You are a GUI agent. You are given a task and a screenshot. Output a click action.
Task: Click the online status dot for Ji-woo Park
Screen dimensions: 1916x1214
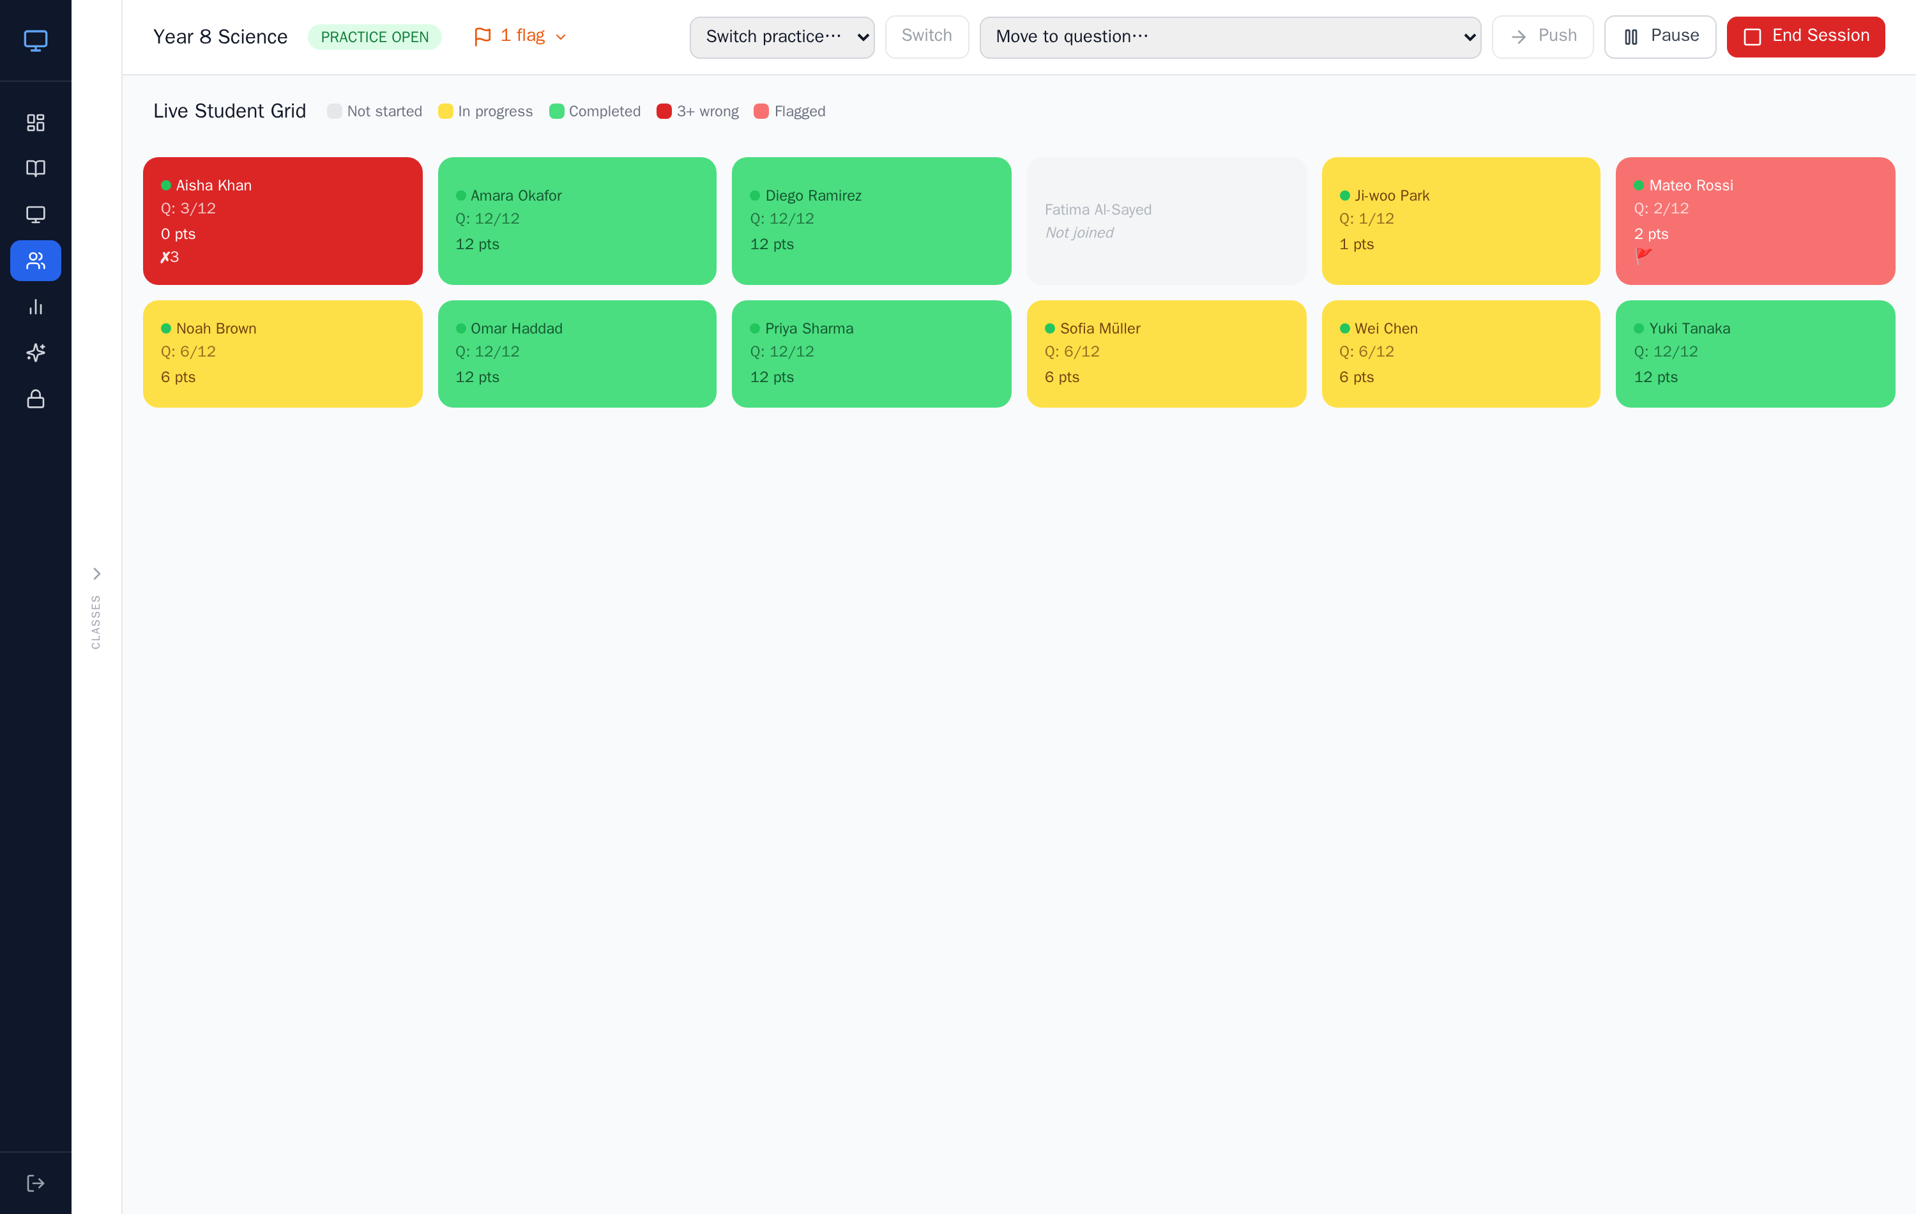[x=1344, y=196]
